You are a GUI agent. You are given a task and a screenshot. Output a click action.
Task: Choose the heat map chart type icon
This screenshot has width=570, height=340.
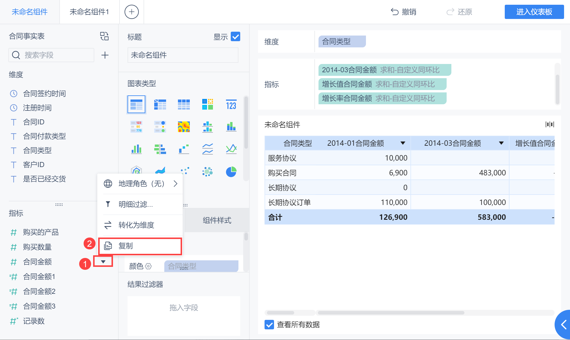184,127
